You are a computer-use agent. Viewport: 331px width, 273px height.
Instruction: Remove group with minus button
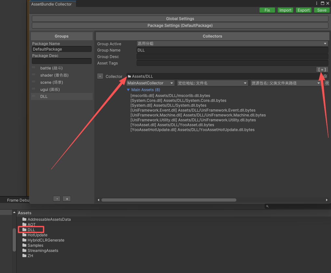coord(57,199)
